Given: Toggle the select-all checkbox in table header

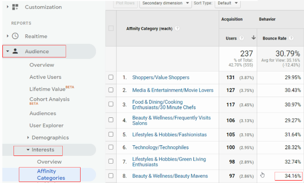Looking at the screenshot, I should pos(111,28).
